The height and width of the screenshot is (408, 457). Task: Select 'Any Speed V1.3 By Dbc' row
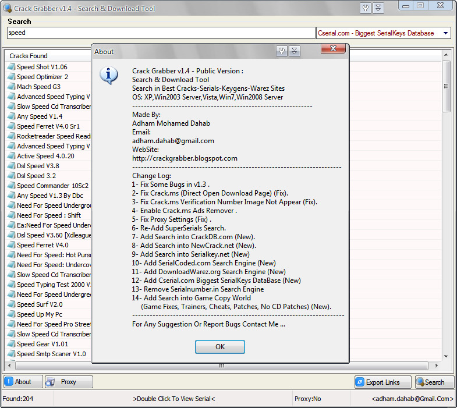[x=50, y=196]
